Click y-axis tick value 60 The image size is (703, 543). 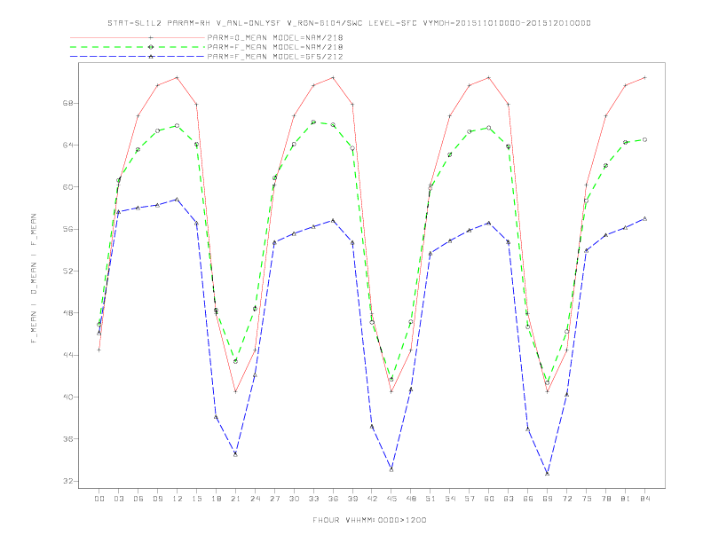(x=67, y=187)
